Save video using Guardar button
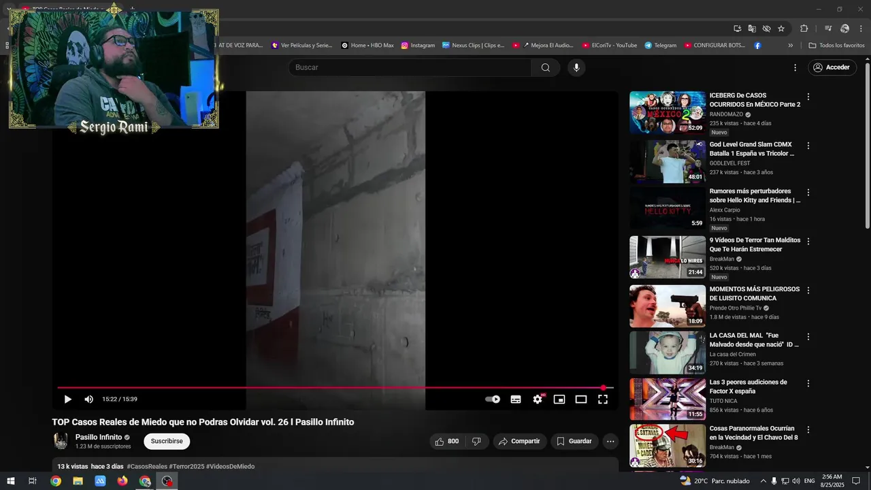 (x=574, y=441)
